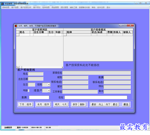The height and width of the screenshot is (135, 150).
Task: Click the 费期 column header
Action: pos(110,32)
